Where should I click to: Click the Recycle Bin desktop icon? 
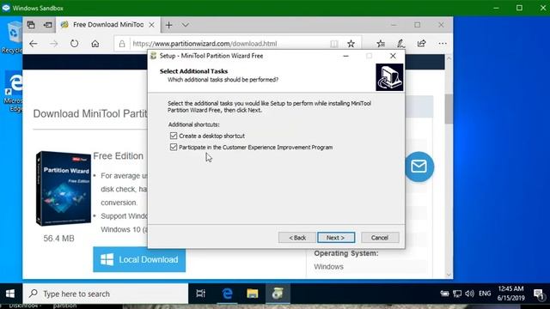pyautogui.click(x=13, y=38)
